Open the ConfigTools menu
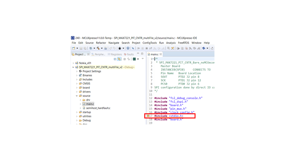The image size is (285, 160). (x=149, y=43)
